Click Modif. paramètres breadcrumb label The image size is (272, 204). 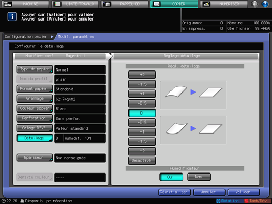[x=76, y=37]
